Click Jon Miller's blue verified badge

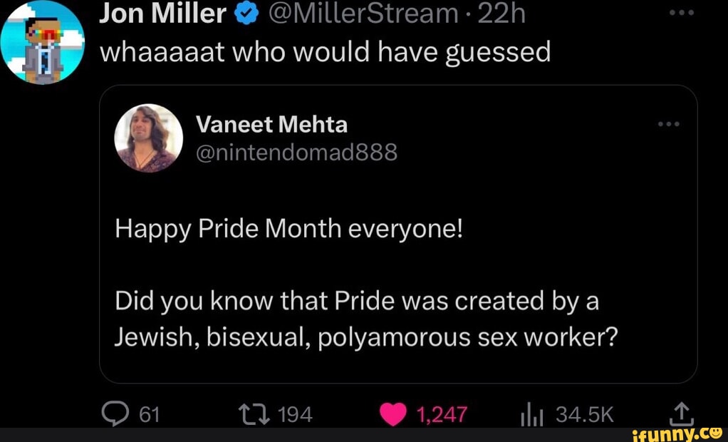click(x=246, y=12)
